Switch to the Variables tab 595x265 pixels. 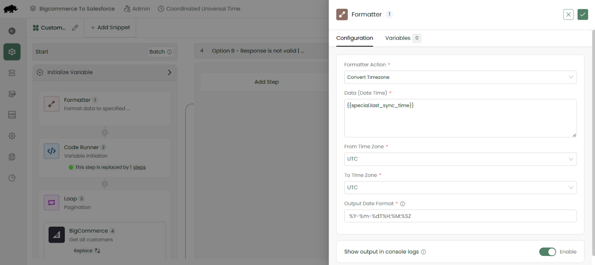[398, 38]
